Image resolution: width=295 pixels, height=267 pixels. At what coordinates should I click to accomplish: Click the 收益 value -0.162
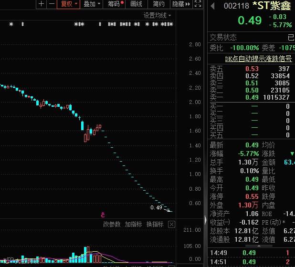(249, 222)
